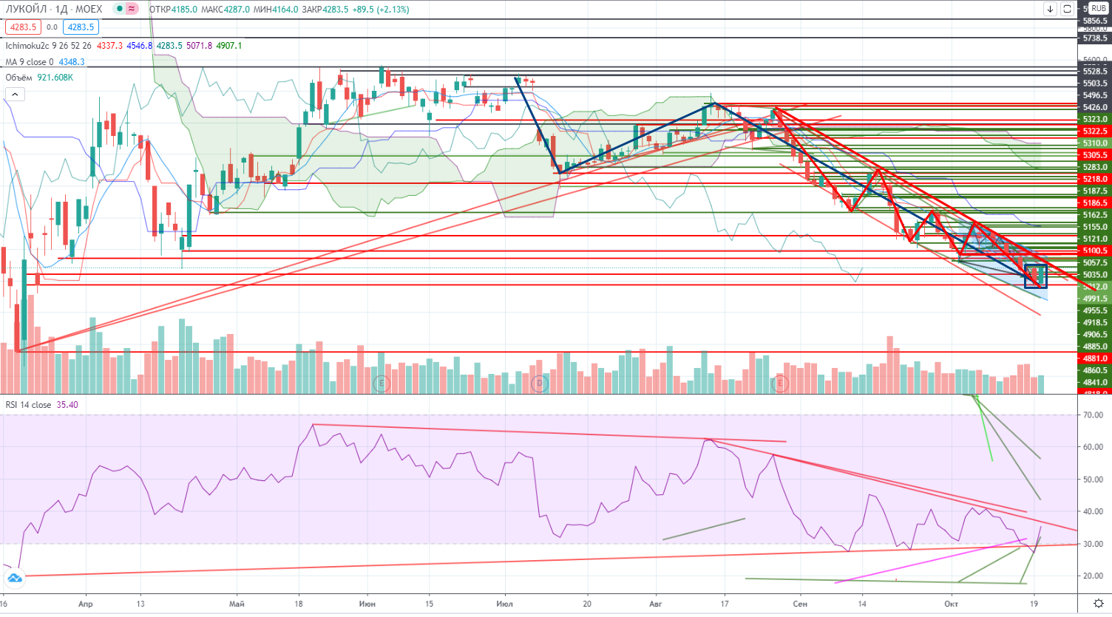Click the earnings marker E near June
Image resolution: width=1112 pixels, height=617 pixels.
[x=382, y=383]
